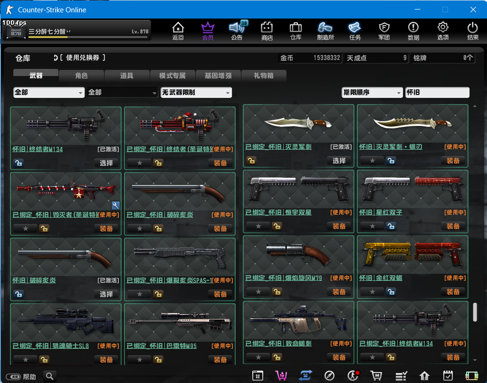Click the 天成点 9 balance
487x383 pixels.
click(x=376, y=58)
